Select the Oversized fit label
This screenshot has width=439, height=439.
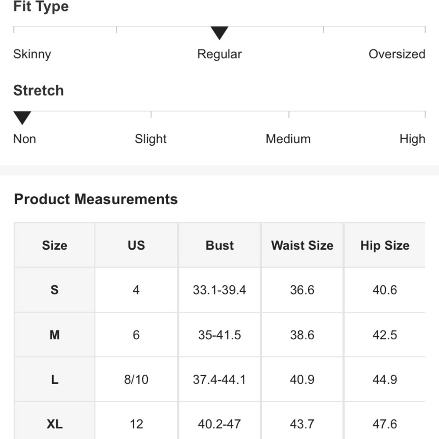(397, 54)
